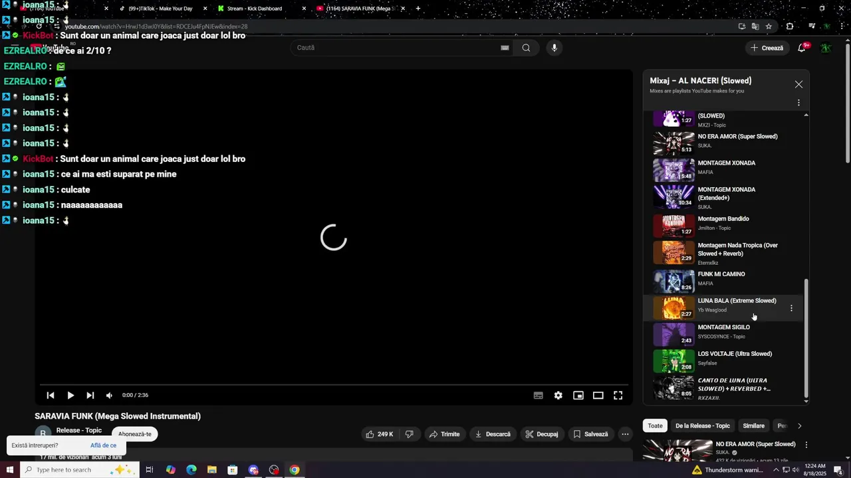This screenshot has width=851, height=478.
Task: Enter full screen video mode
Action: pos(618,395)
